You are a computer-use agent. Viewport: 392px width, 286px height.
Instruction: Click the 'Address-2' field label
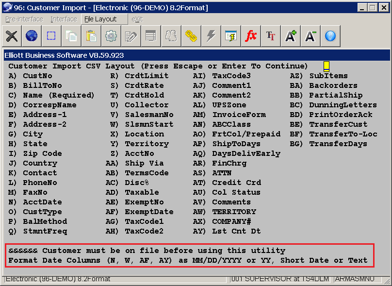(45, 124)
